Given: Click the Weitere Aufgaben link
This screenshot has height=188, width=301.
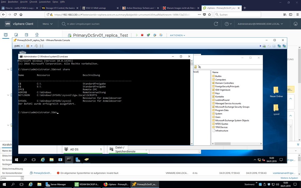Looking at the screenshot, I should click(289, 178).
